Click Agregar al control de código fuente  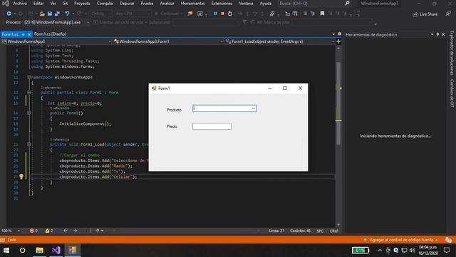click(x=401, y=240)
